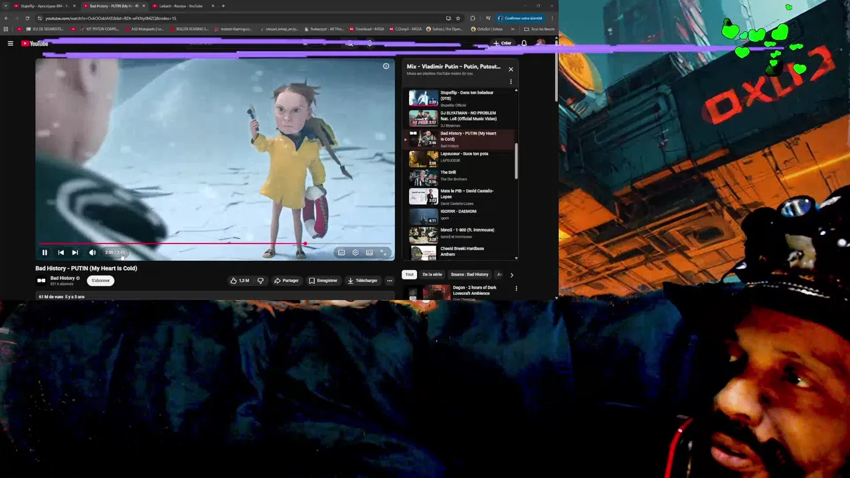Select the Source : Bad History chip
This screenshot has height=478, width=850.
(x=469, y=274)
